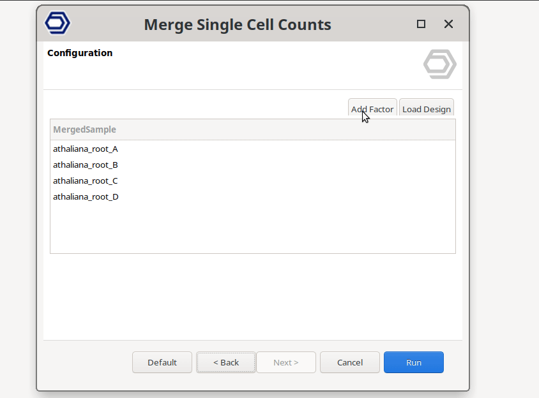Click the Configuration heading label

tap(80, 53)
